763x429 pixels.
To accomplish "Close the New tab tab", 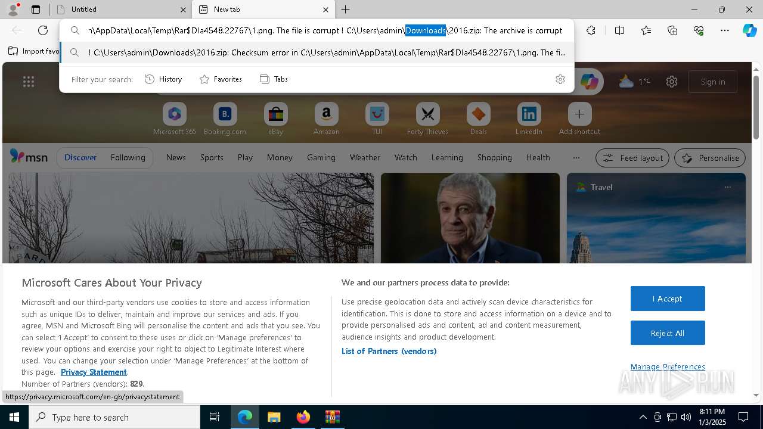I will 325,10.
